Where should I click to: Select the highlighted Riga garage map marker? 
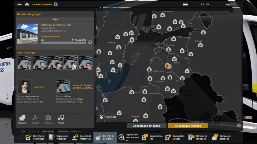pyautogui.click(x=168, y=66)
